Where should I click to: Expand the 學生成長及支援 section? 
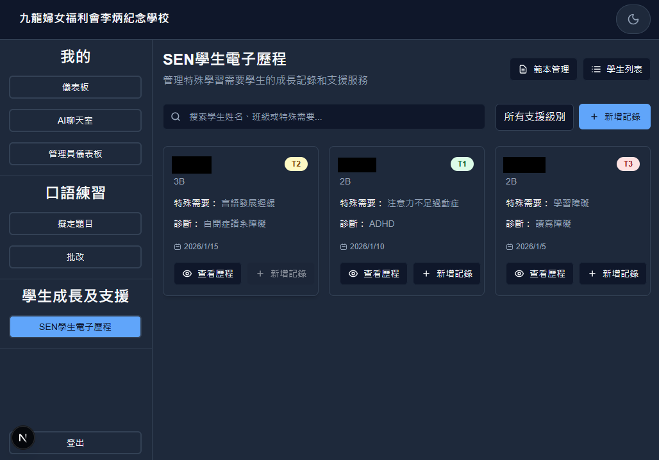tap(75, 295)
